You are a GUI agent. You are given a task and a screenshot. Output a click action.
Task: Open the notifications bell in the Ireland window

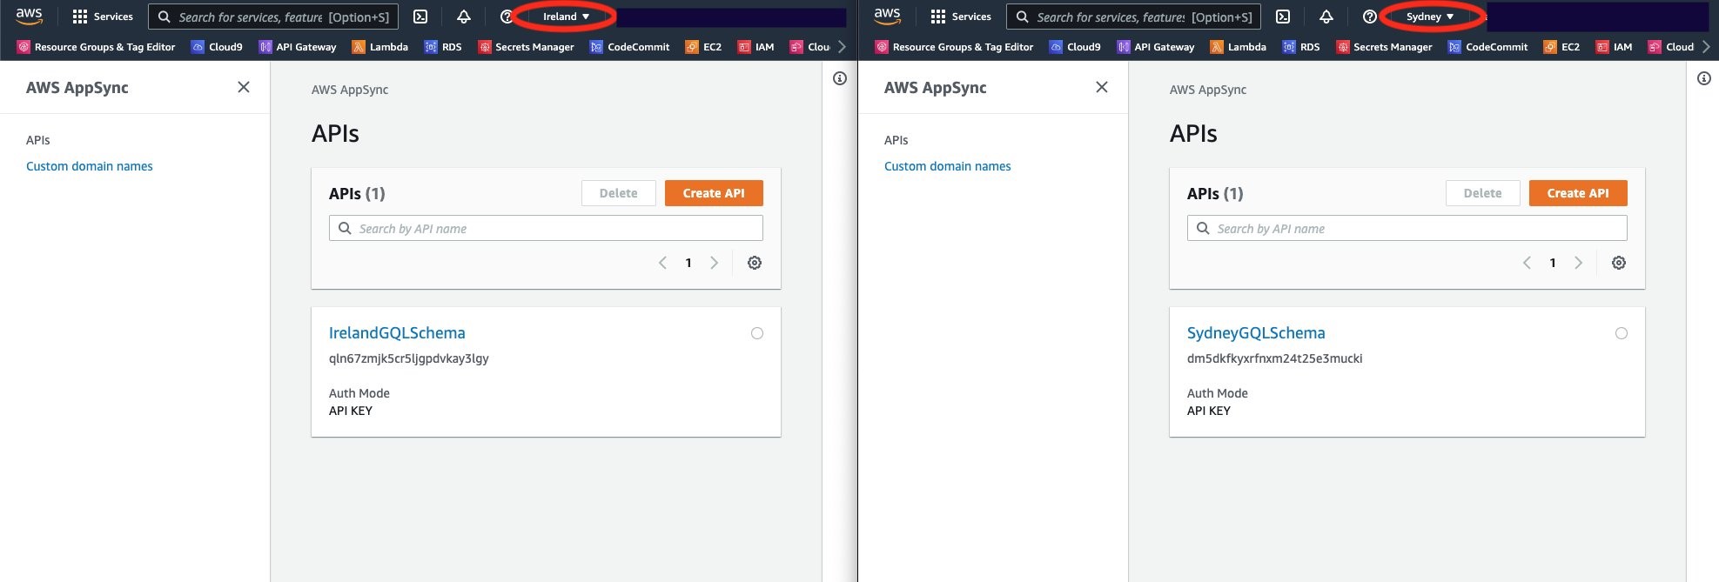tap(464, 17)
